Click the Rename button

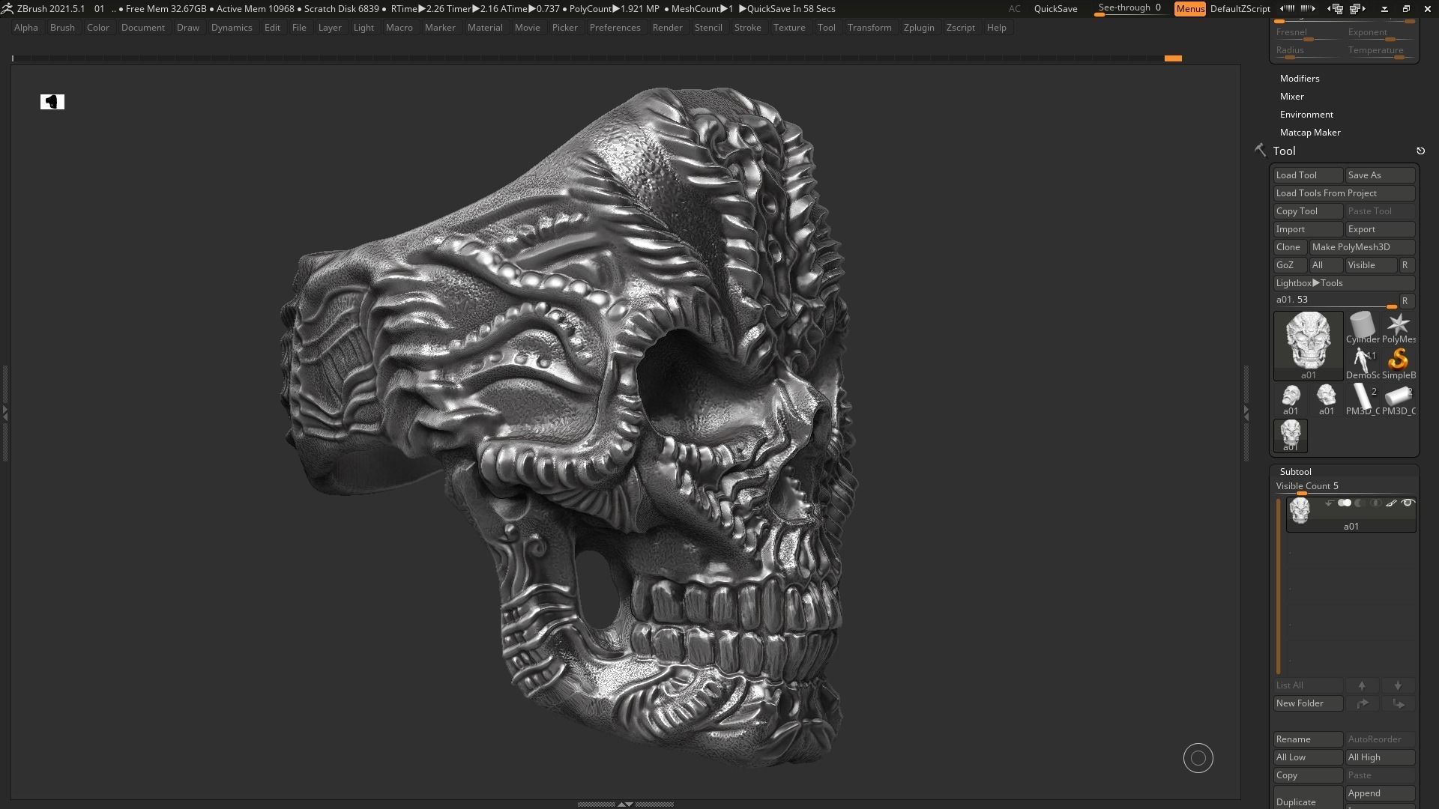coord(1308,739)
